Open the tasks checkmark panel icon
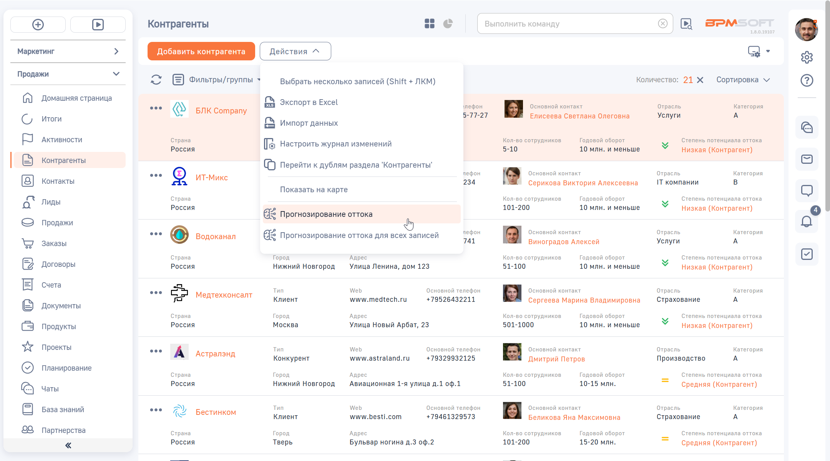 tap(807, 254)
